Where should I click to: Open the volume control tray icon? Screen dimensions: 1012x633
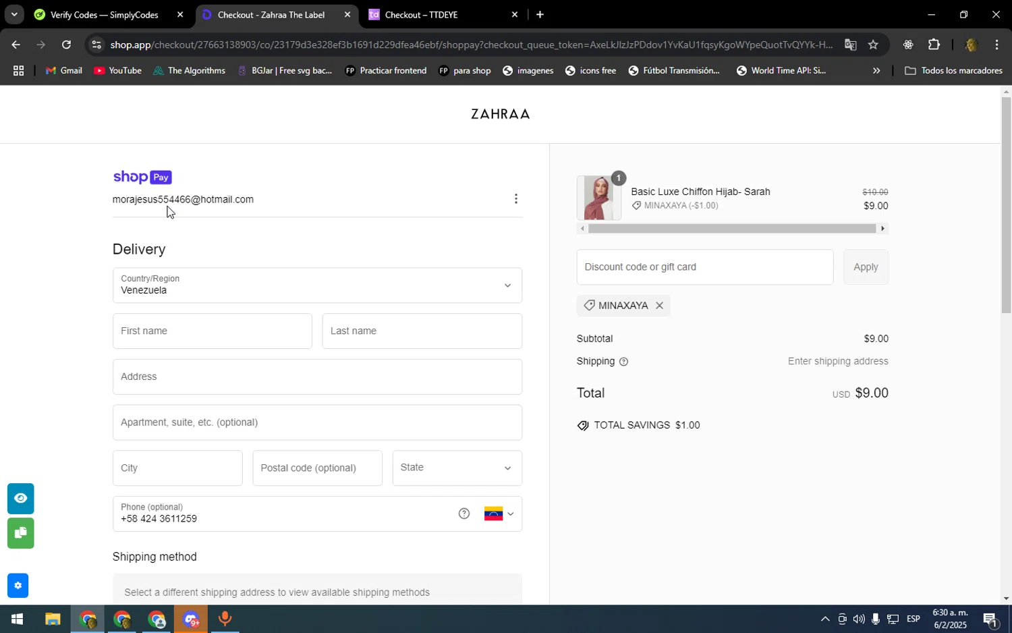point(858,620)
